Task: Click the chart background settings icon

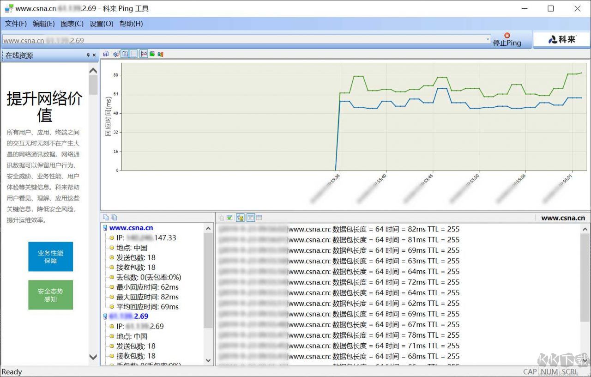Action: [116, 54]
